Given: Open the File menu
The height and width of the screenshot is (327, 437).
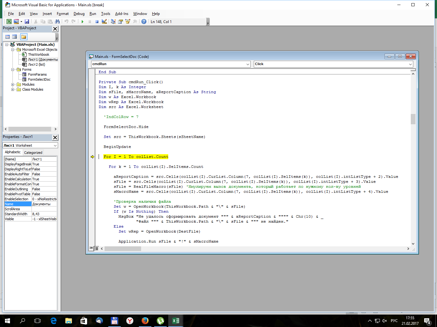Looking at the screenshot, I should tap(11, 14).
